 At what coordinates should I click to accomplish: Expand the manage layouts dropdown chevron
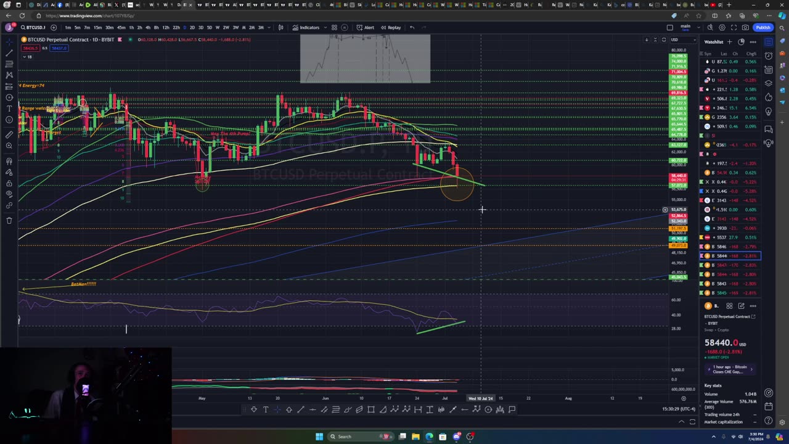[699, 27]
